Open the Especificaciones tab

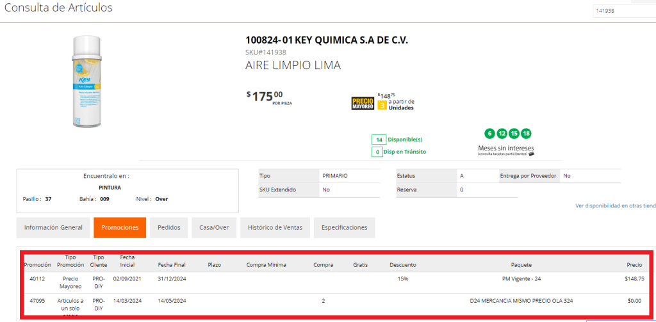pos(344,227)
